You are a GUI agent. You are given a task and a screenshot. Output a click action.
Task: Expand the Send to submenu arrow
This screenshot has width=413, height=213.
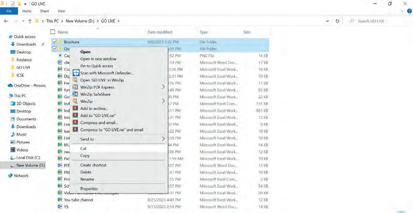(163, 139)
